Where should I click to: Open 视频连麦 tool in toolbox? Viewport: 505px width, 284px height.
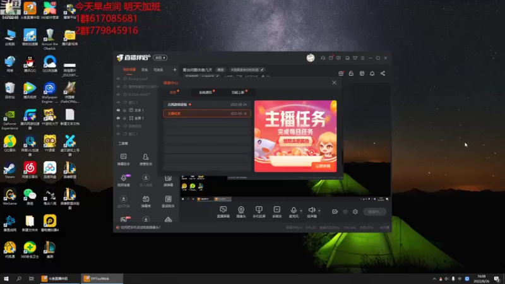click(x=123, y=180)
